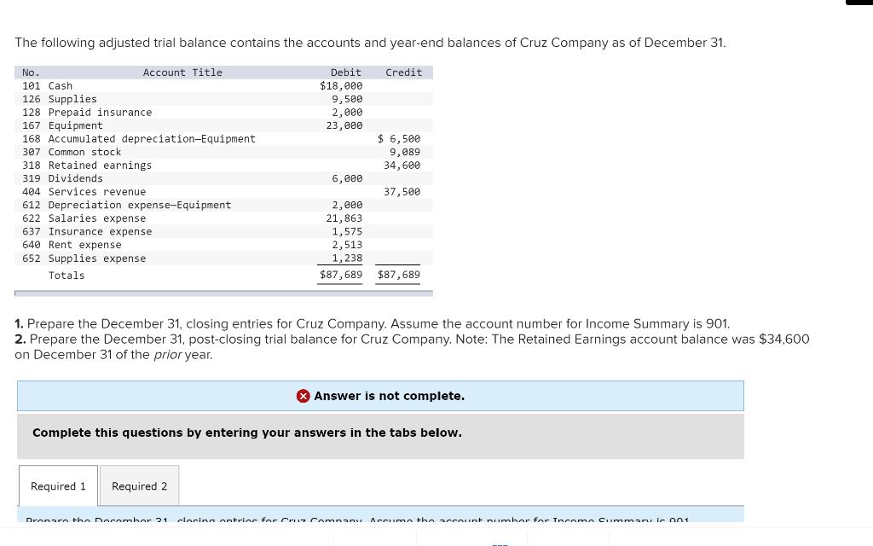Click the Dividends account label
The height and width of the screenshot is (546, 873).
[x=76, y=179]
